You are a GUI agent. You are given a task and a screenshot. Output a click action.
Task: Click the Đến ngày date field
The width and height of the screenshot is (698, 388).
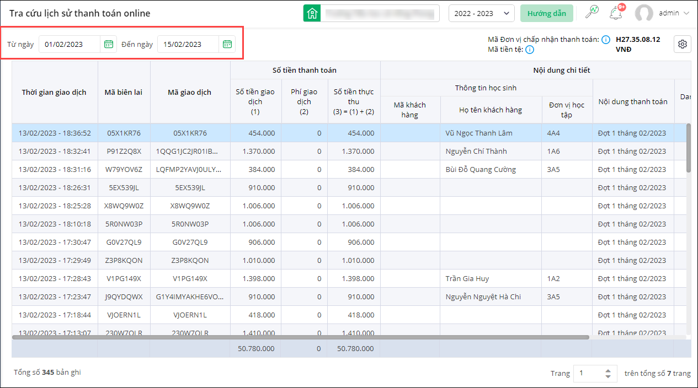click(188, 45)
